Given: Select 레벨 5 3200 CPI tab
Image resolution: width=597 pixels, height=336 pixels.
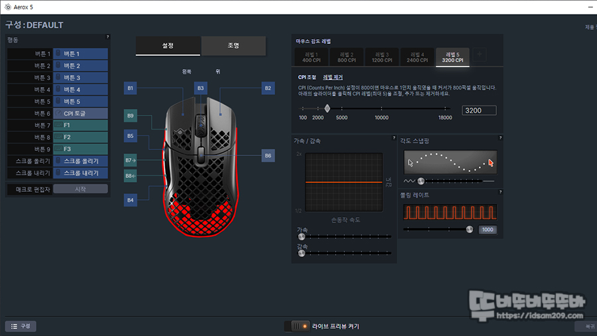Looking at the screenshot, I should pos(452,58).
